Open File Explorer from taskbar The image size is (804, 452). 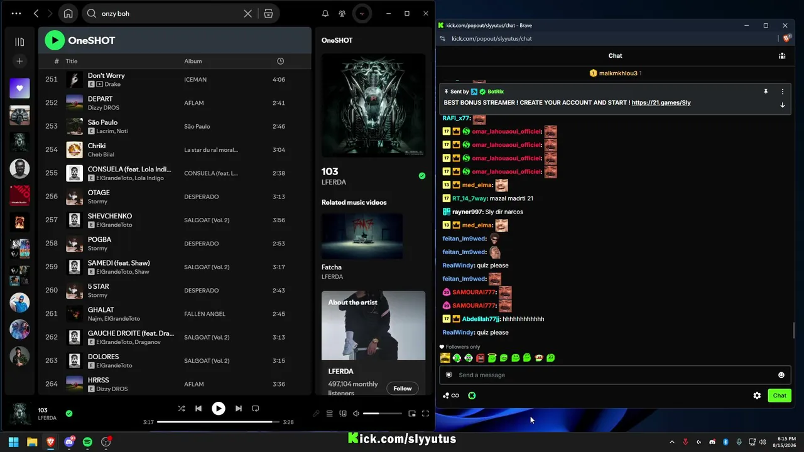[32, 442]
